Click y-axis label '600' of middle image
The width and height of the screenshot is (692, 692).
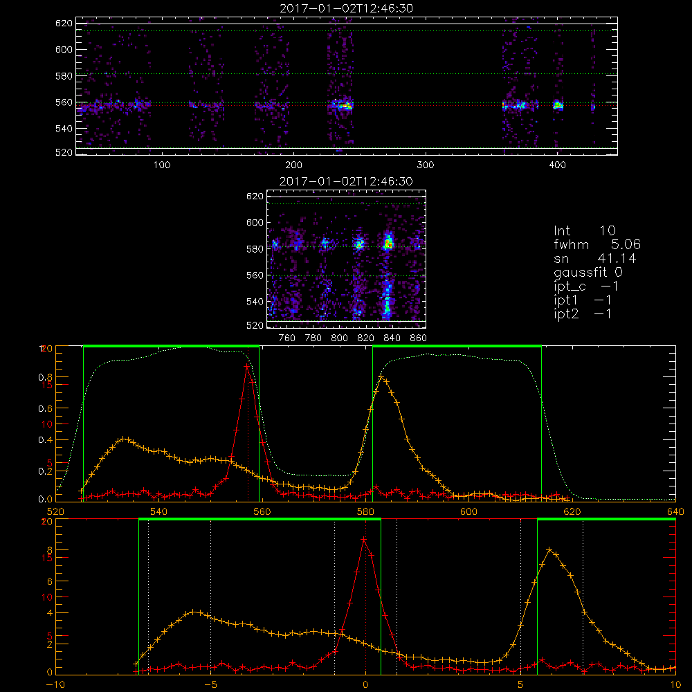coord(255,222)
